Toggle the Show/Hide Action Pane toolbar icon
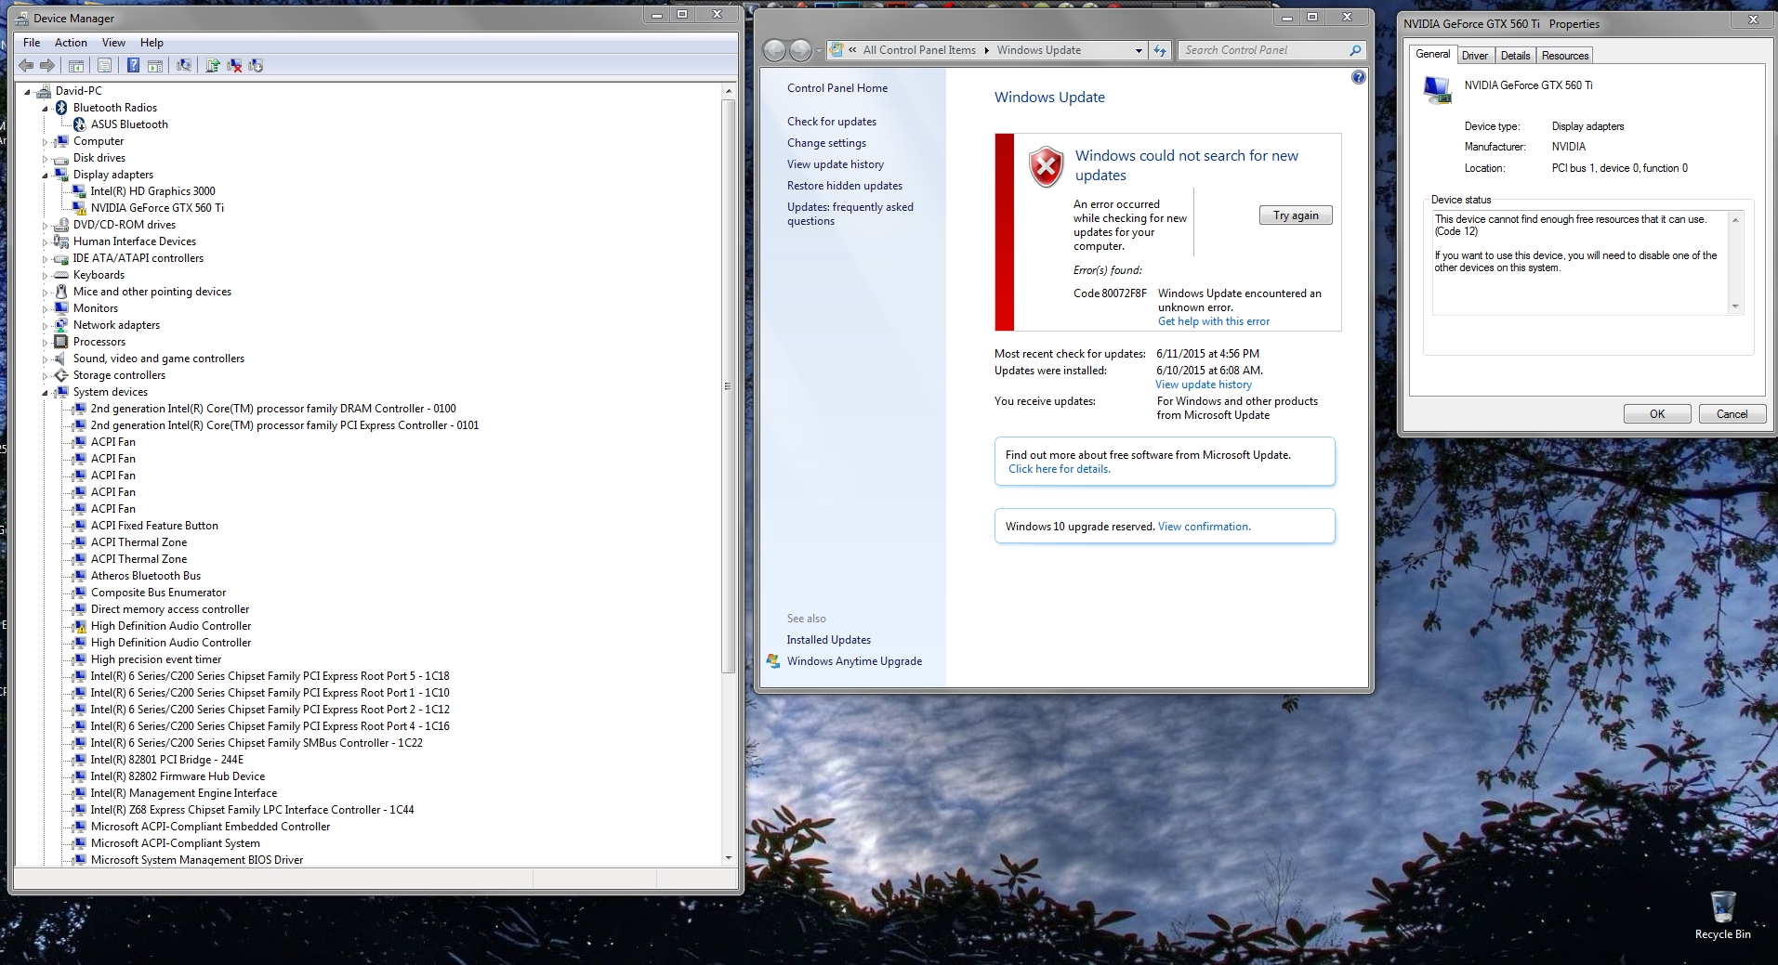This screenshot has height=965, width=1778. tap(155, 65)
